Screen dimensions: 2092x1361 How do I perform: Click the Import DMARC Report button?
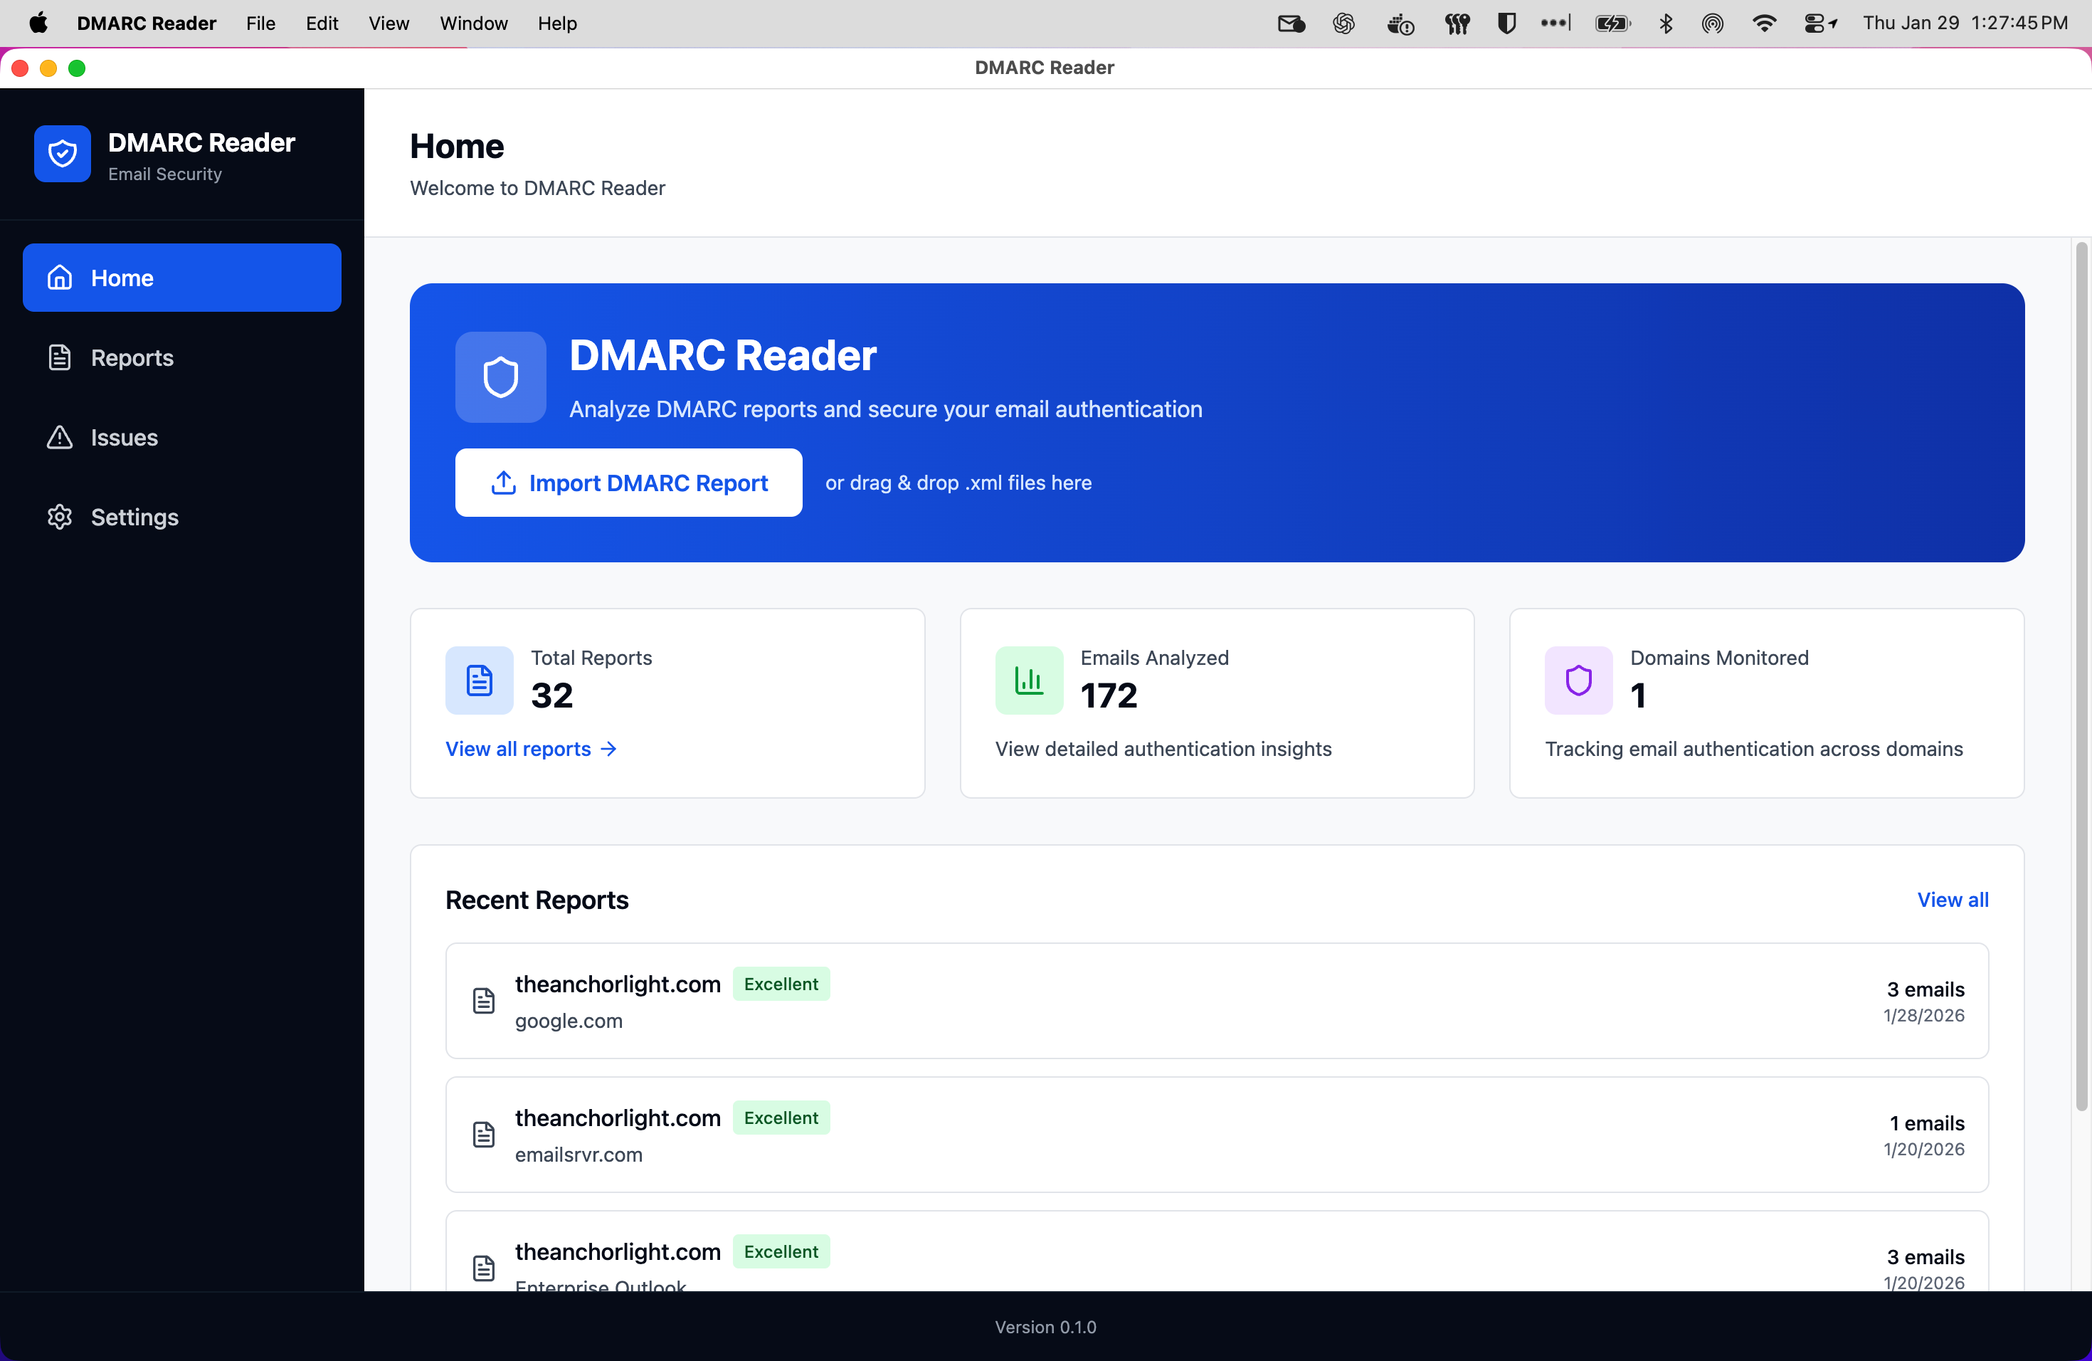(628, 483)
